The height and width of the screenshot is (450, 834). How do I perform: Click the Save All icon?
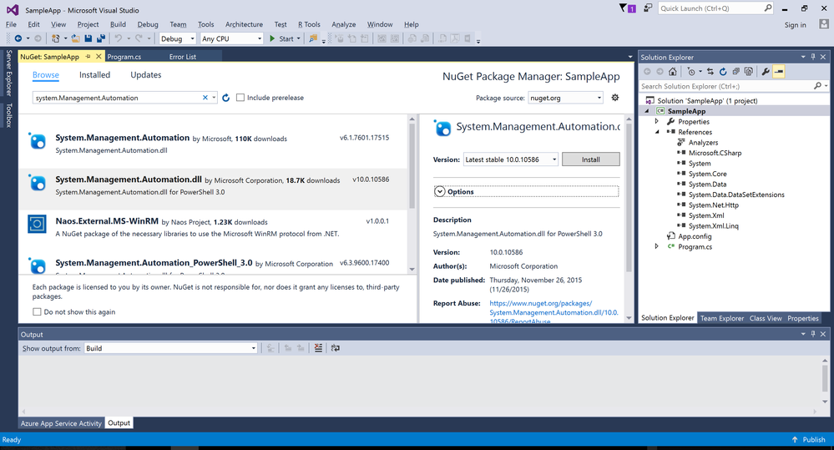pyautogui.click(x=100, y=38)
